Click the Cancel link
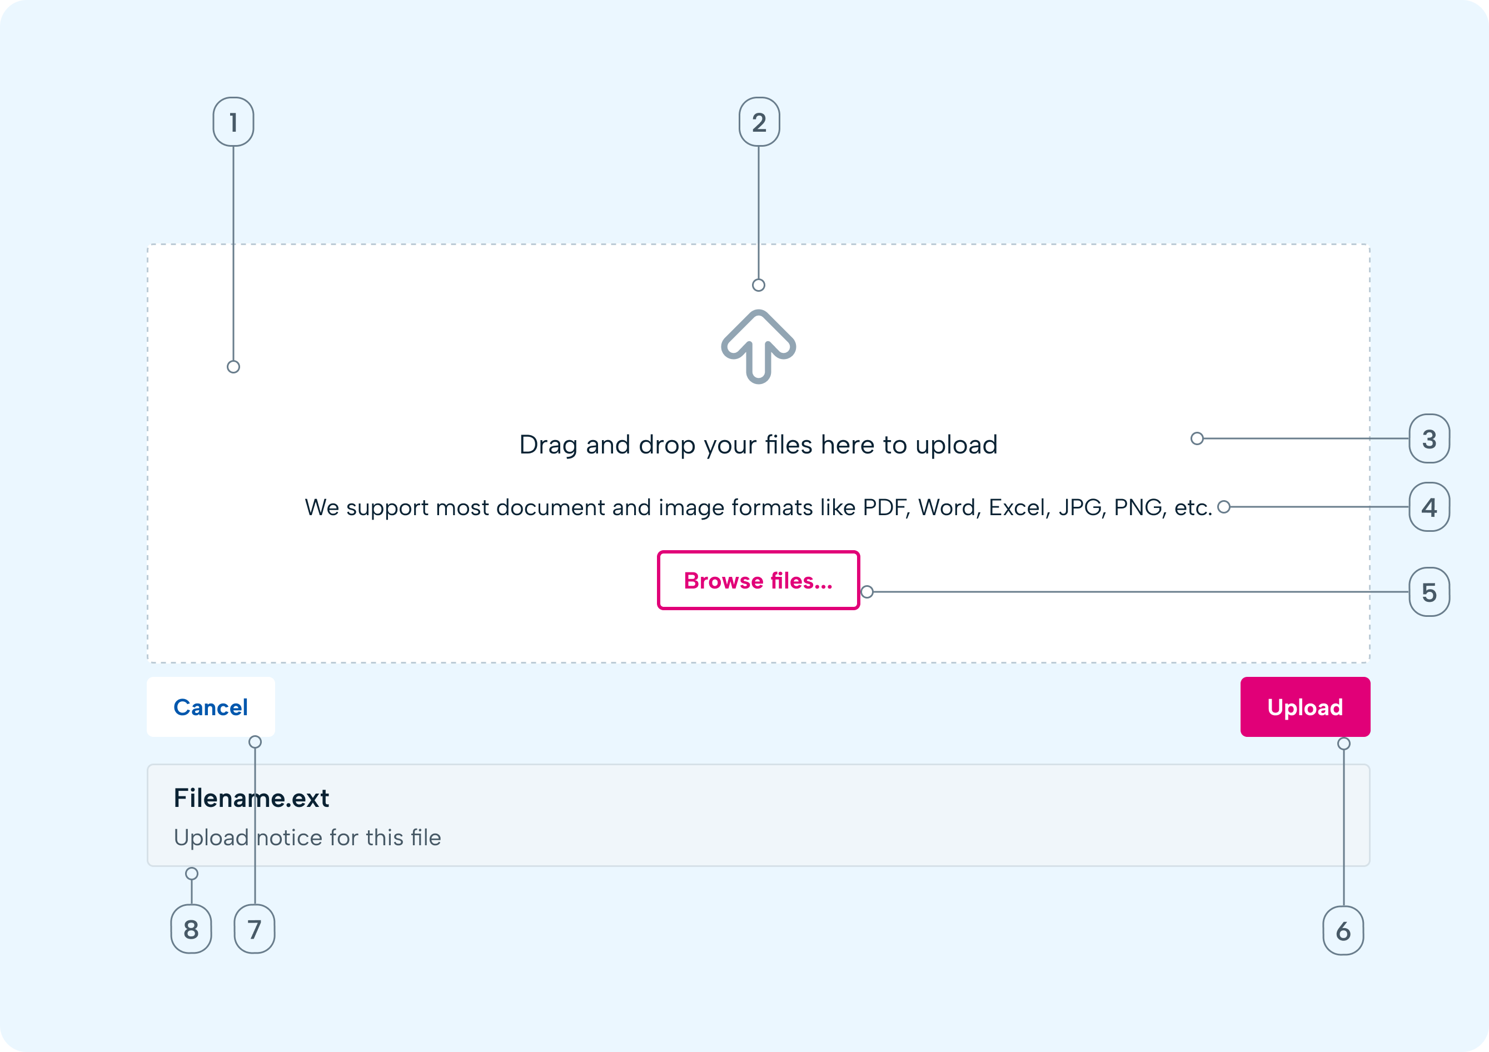Viewport: 1489px width, 1052px height. [x=210, y=707]
